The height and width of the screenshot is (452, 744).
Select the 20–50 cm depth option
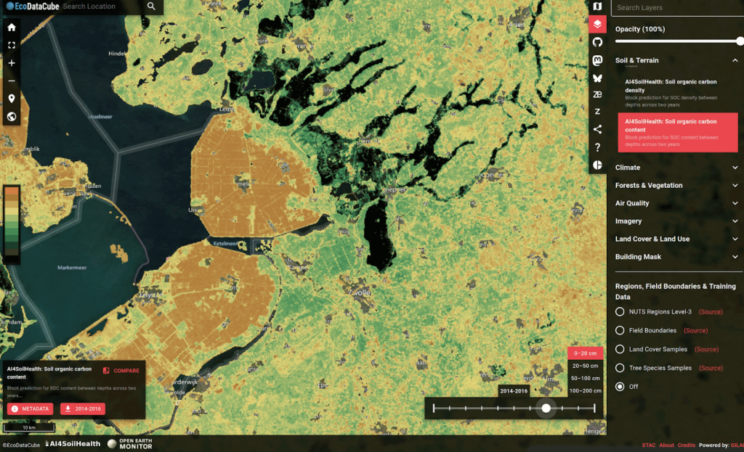pyautogui.click(x=586, y=366)
